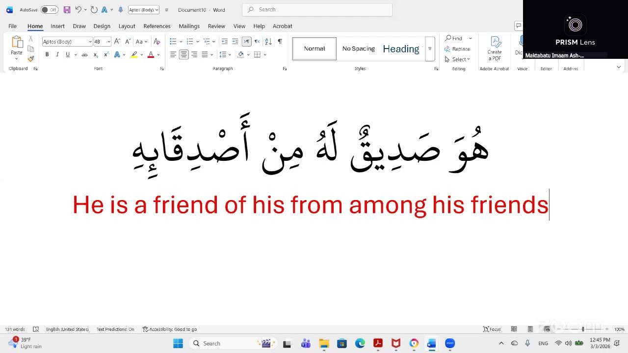Toggle Subscript formatting

coord(96,54)
